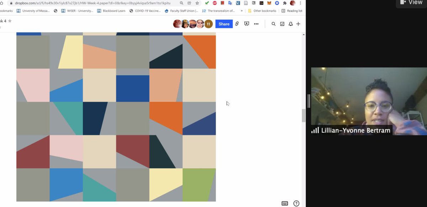Open the MetaMask fox extension

coord(269,3)
